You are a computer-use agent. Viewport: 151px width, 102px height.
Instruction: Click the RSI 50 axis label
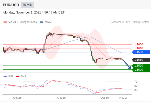(x=136, y=86)
